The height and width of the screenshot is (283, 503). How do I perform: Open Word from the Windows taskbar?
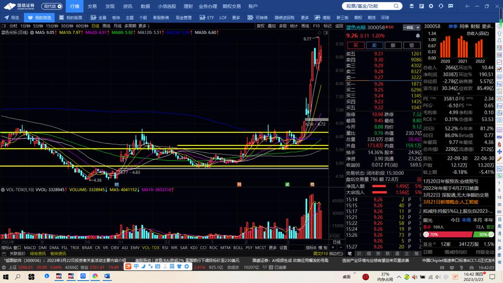point(106,276)
